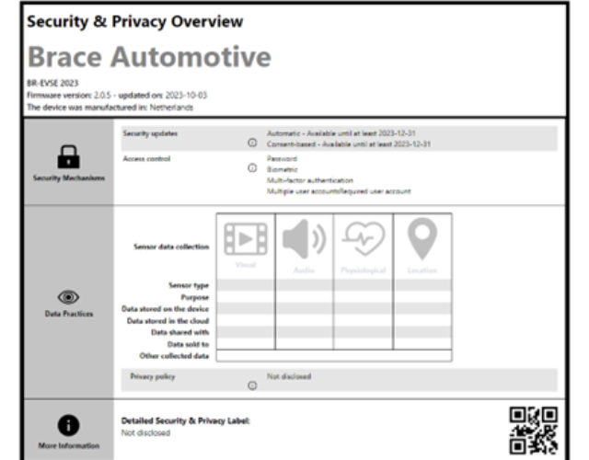Select the Visual film strip sensor icon
The height and width of the screenshot is (460, 589).
246,239
